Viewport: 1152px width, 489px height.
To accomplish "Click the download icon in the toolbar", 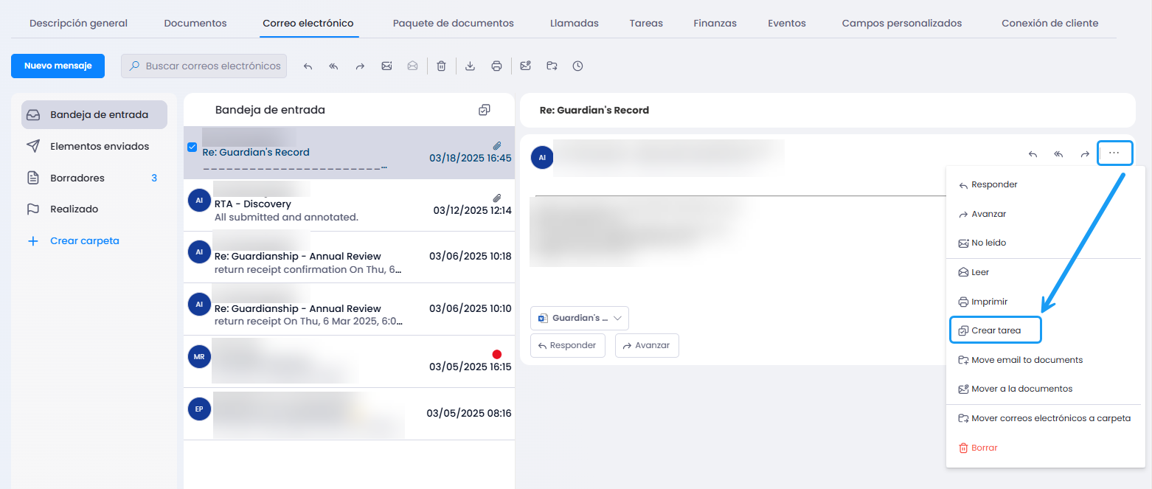I will pos(470,66).
